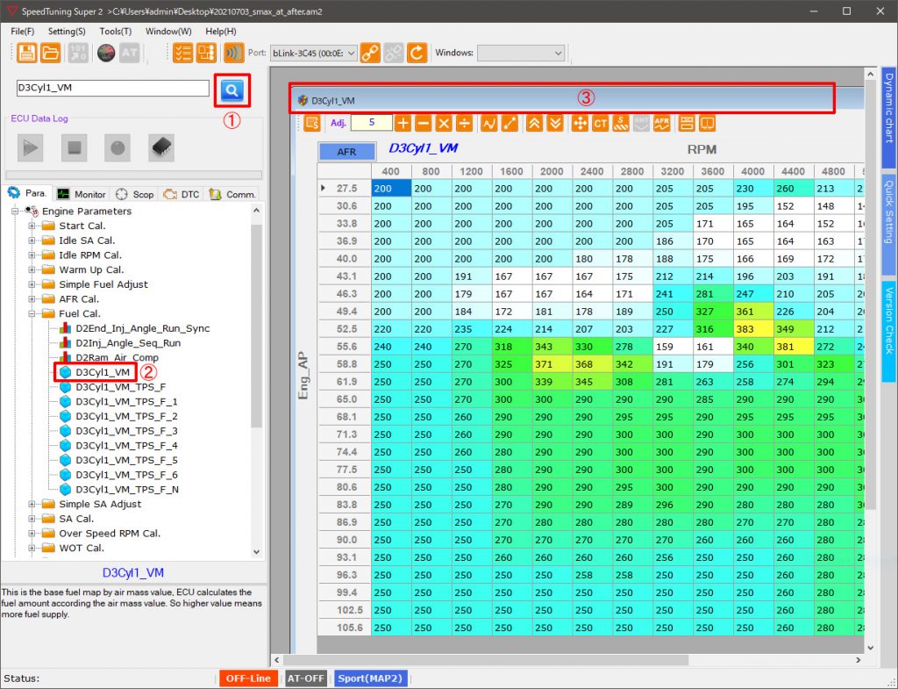
Task: Click the curve smoothing icon
Action: coord(489,123)
